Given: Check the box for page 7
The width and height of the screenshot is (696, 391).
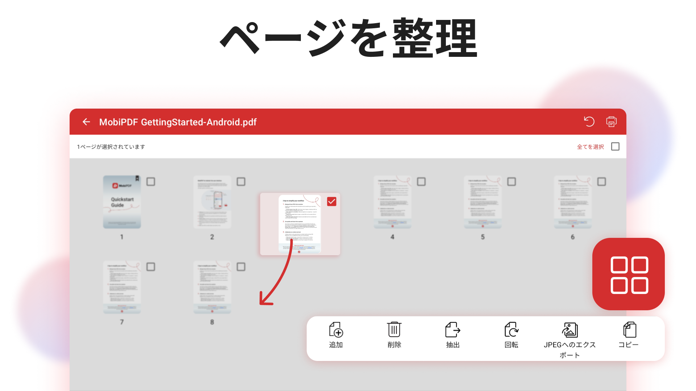Looking at the screenshot, I should click(151, 267).
